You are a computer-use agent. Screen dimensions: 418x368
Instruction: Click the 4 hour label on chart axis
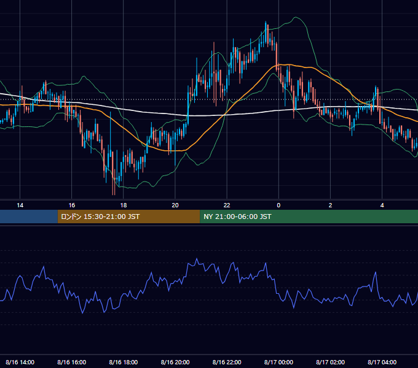(382, 205)
